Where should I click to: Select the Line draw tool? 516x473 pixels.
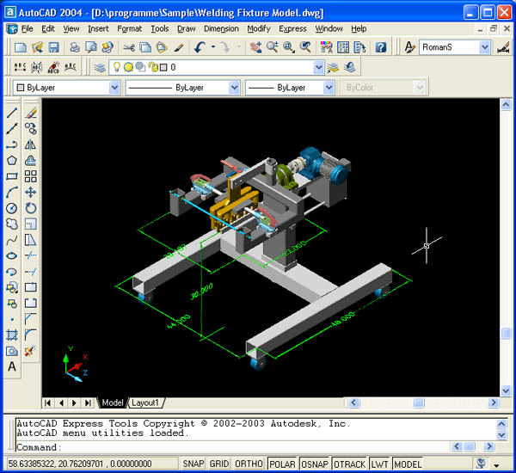12,113
